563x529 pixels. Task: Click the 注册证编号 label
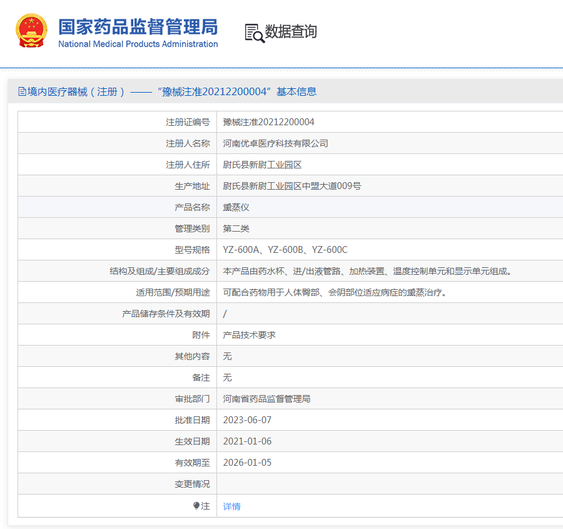[x=188, y=122]
